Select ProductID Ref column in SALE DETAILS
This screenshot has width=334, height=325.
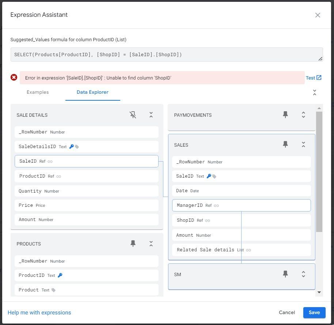point(87,176)
